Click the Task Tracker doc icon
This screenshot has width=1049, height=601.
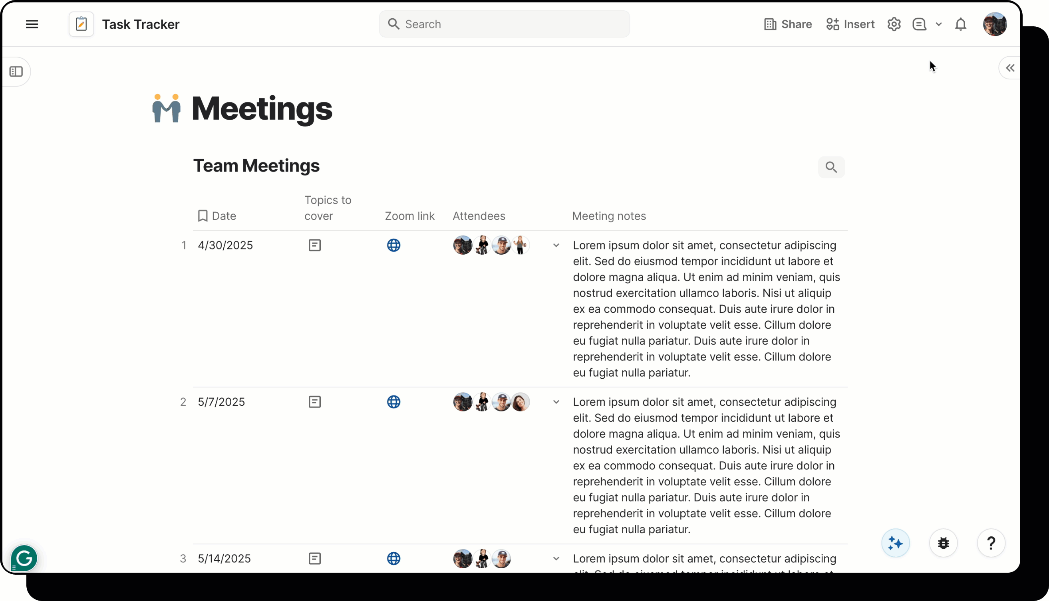pos(81,24)
